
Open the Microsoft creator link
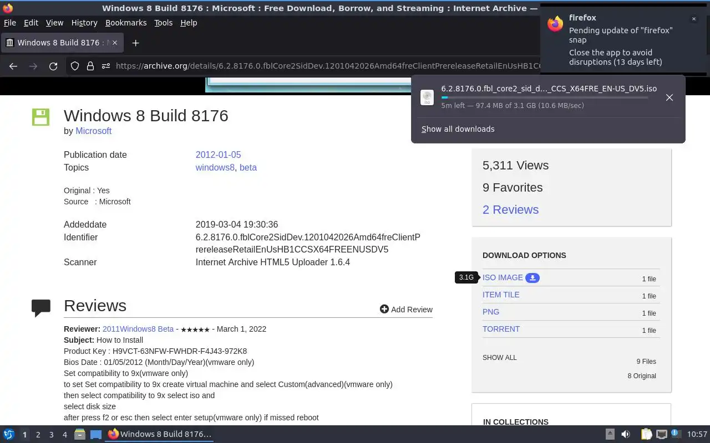click(x=93, y=131)
